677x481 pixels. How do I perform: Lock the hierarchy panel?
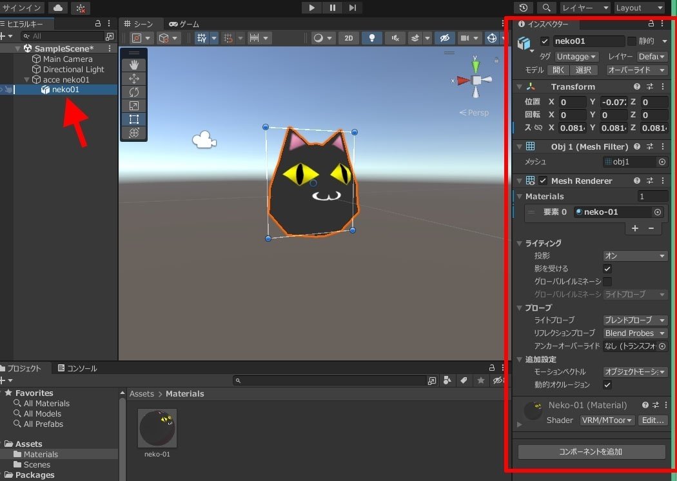[x=97, y=23]
